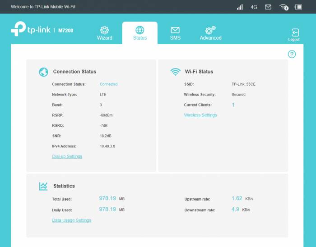Viewport: 316px width, 247px height.
Task: Click the M7200 model label
Action: click(x=66, y=31)
